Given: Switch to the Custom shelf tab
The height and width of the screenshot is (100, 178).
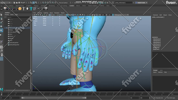Looking at the screenshot, I should pos(72,6).
